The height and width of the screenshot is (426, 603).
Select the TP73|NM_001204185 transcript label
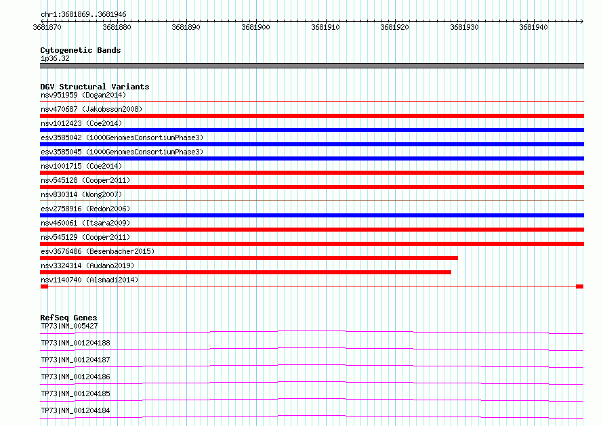[x=75, y=393]
